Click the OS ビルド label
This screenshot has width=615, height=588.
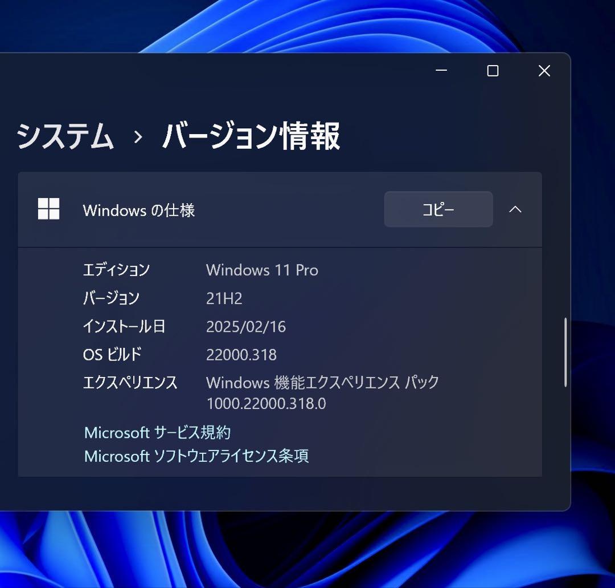[112, 355]
